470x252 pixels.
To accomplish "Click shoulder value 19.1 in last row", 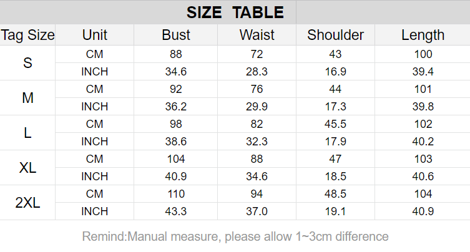I will pos(335,211).
